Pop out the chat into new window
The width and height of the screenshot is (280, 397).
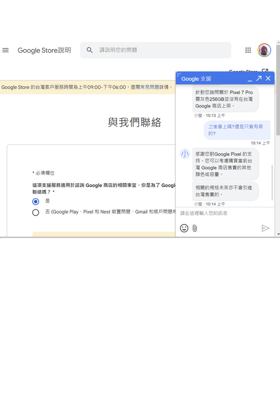pos(259,78)
